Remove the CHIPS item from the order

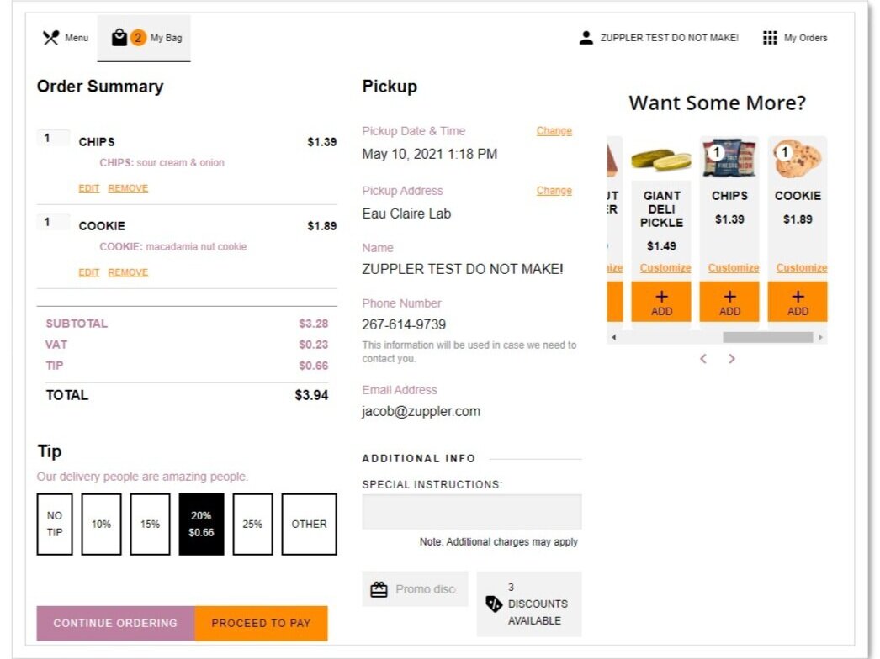128,187
